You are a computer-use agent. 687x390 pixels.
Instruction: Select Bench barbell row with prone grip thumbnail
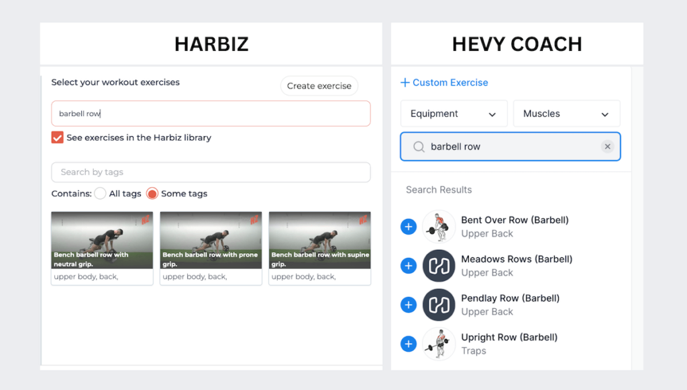pos(211,241)
